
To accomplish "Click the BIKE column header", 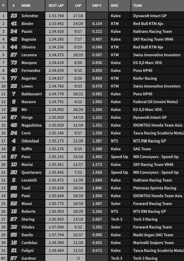I will click(114, 5).
